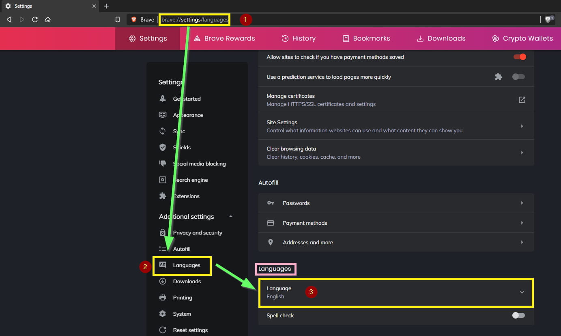Click the Settings browser tab title

(x=23, y=6)
